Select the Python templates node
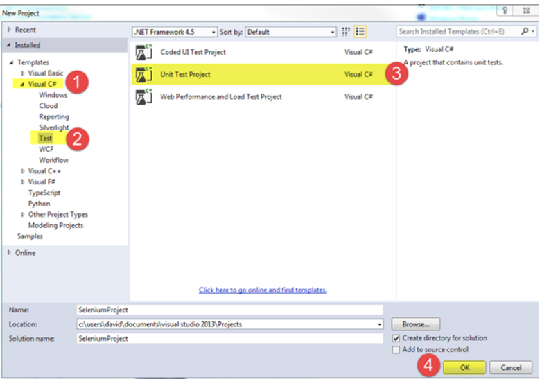The height and width of the screenshot is (379, 542). coord(39,204)
